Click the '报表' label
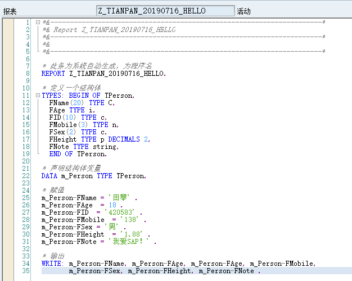Screen dimensions: 352x281 [10, 11]
